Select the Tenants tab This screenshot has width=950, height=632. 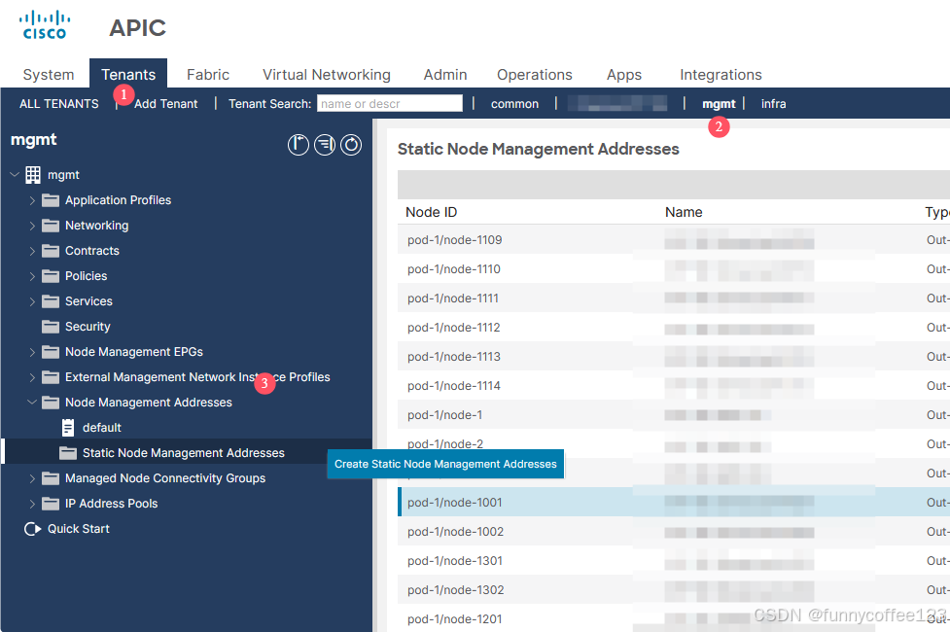[x=128, y=75]
